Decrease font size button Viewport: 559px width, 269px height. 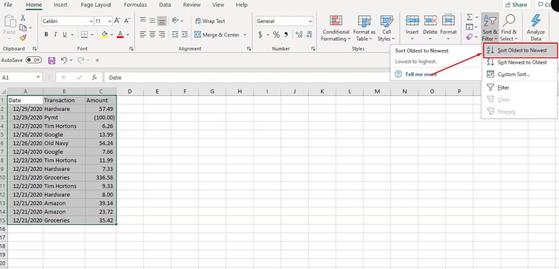(x=128, y=21)
